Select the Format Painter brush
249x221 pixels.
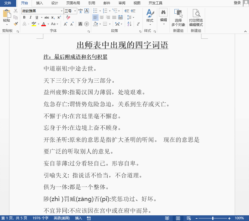16,24
